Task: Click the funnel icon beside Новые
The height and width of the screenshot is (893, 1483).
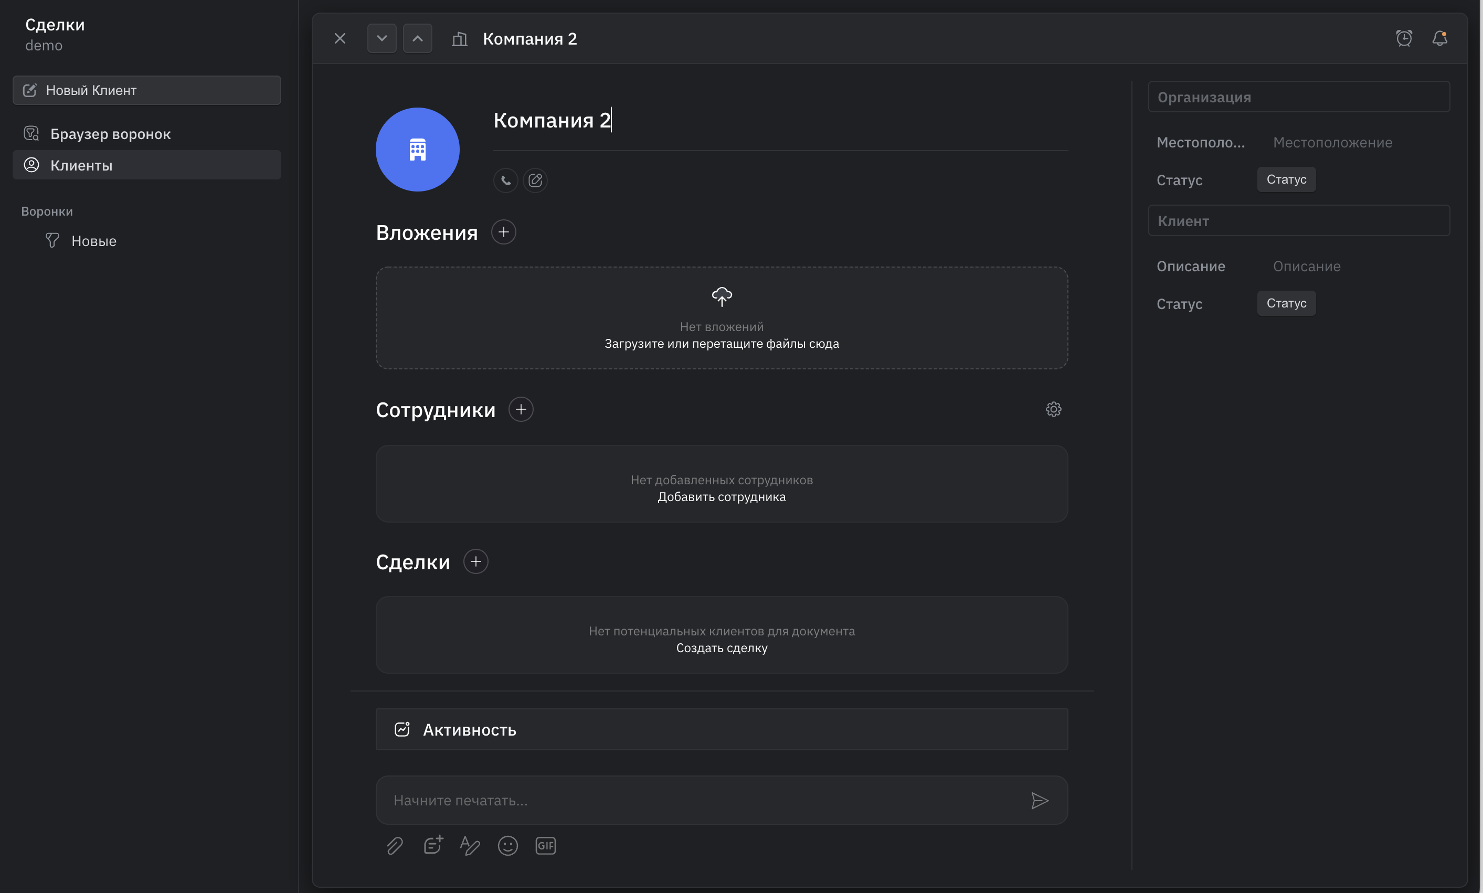Action: pyautogui.click(x=52, y=241)
